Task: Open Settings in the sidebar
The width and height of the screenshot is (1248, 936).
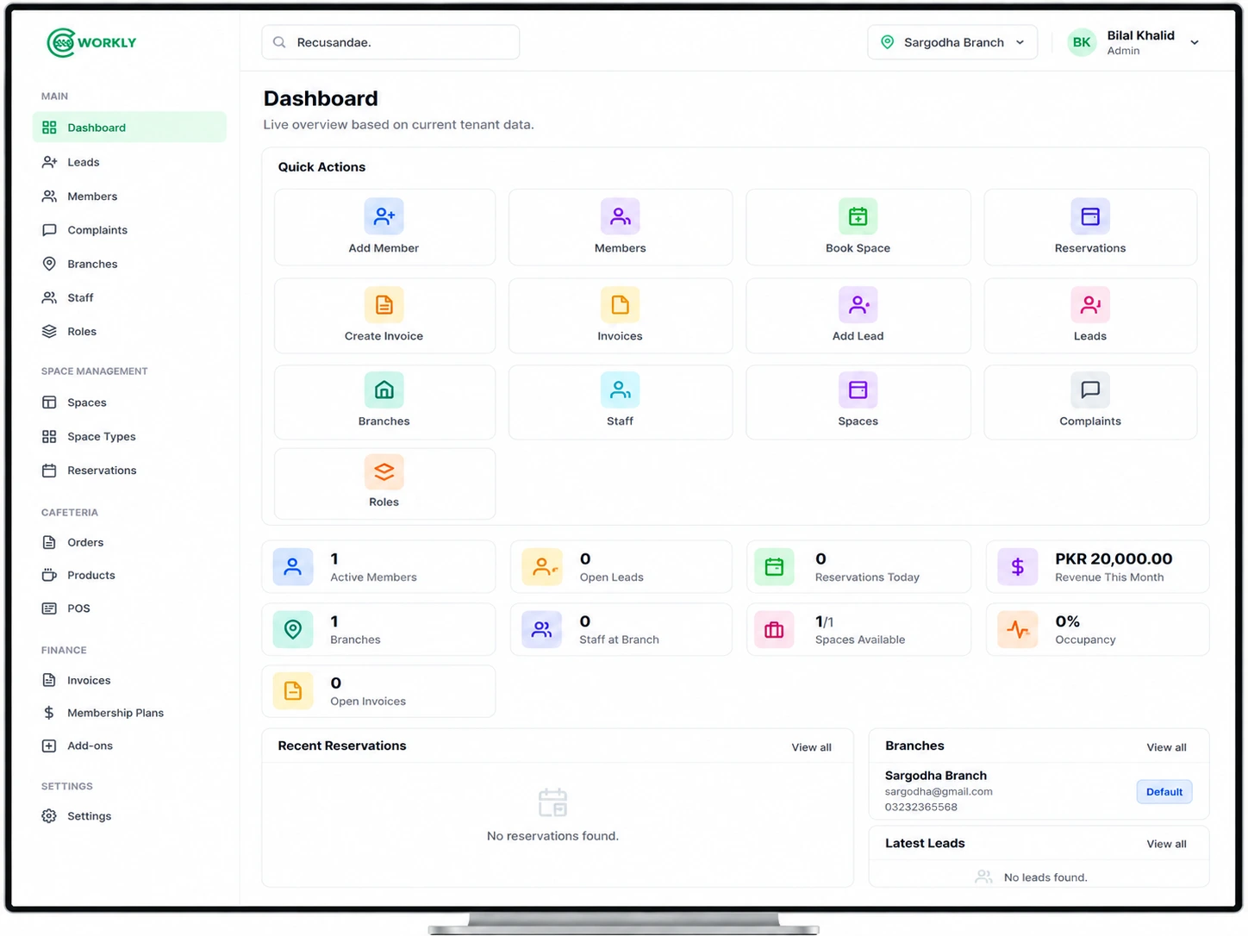Action: point(129,816)
